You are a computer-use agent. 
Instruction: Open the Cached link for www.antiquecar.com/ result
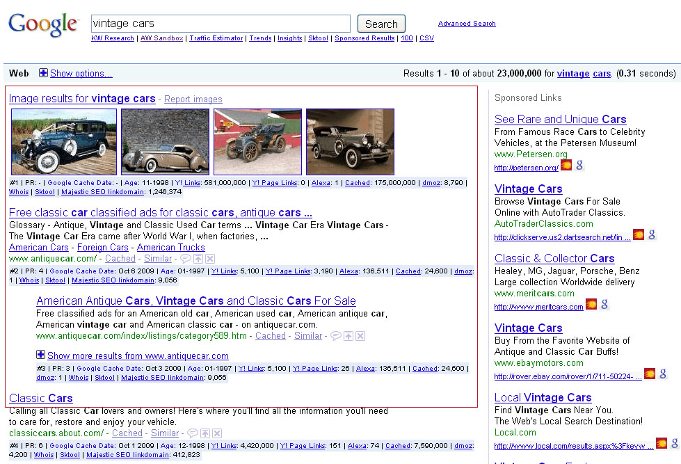coord(120,258)
